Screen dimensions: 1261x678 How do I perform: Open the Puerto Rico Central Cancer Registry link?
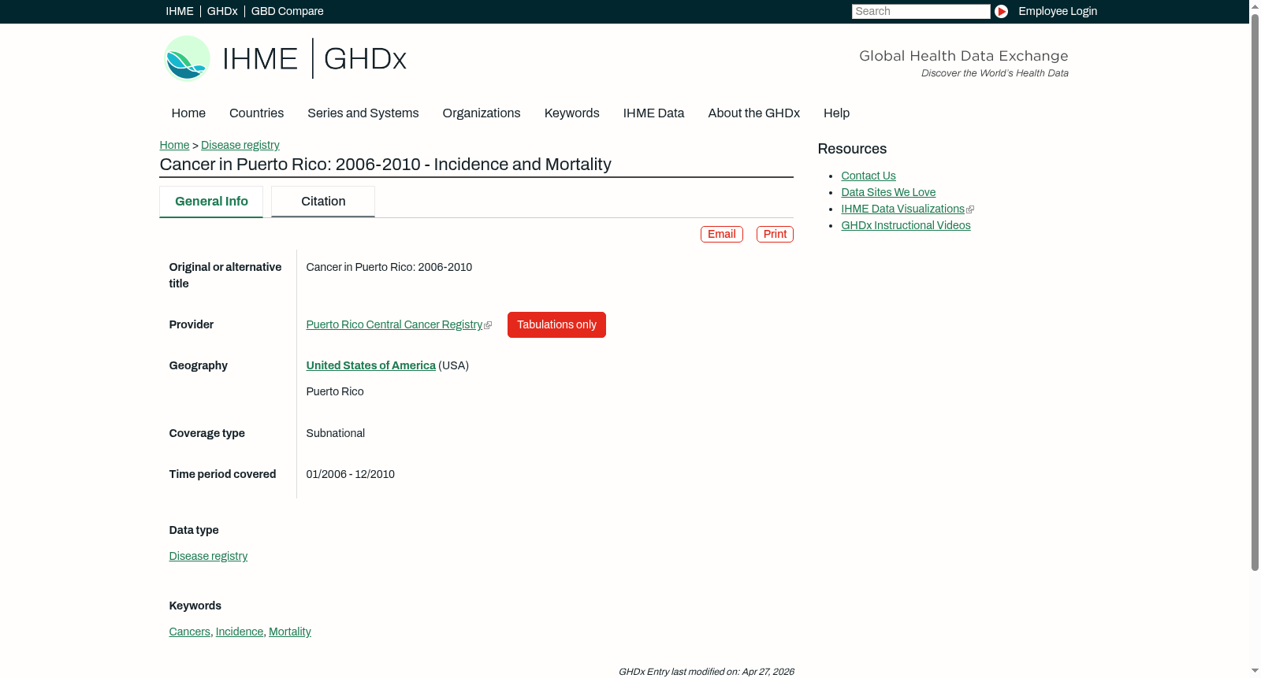(394, 325)
